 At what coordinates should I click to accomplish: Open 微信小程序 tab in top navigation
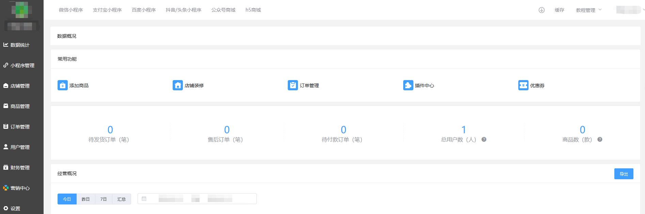pyautogui.click(x=71, y=10)
